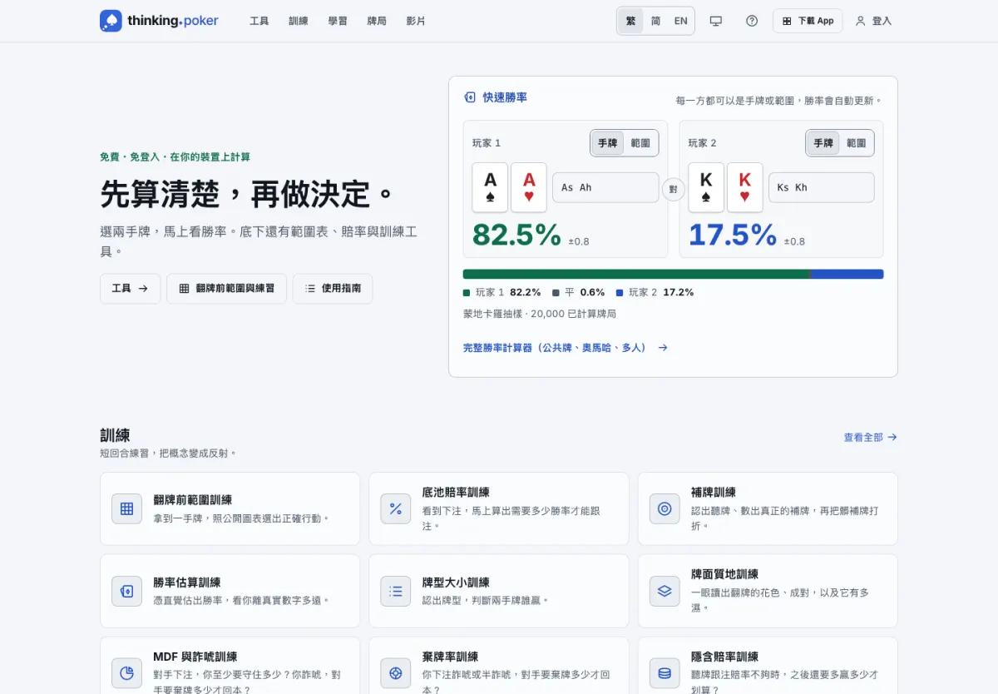Select 手牌 mode for 玩家 2

tap(823, 143)
